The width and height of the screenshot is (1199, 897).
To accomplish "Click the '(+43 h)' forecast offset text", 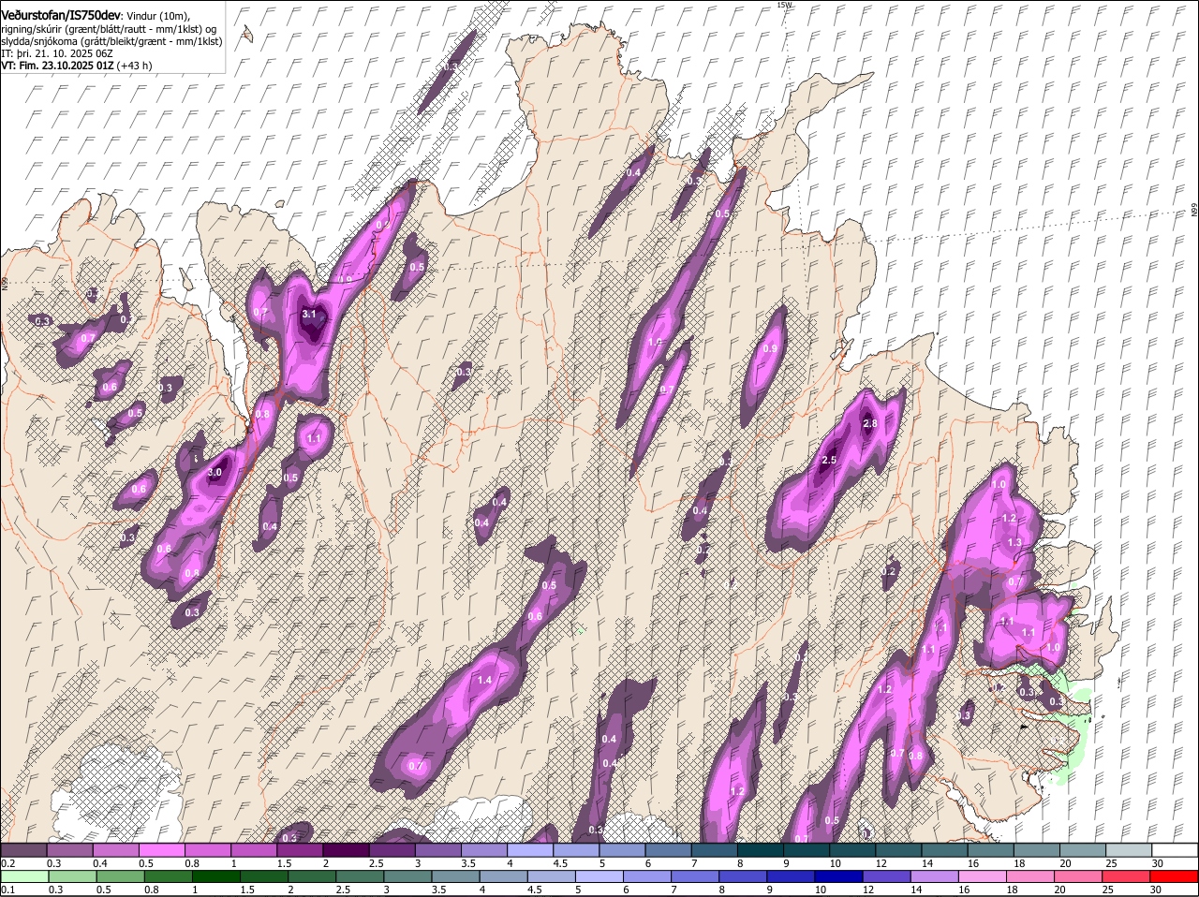I will coord(135,66).
